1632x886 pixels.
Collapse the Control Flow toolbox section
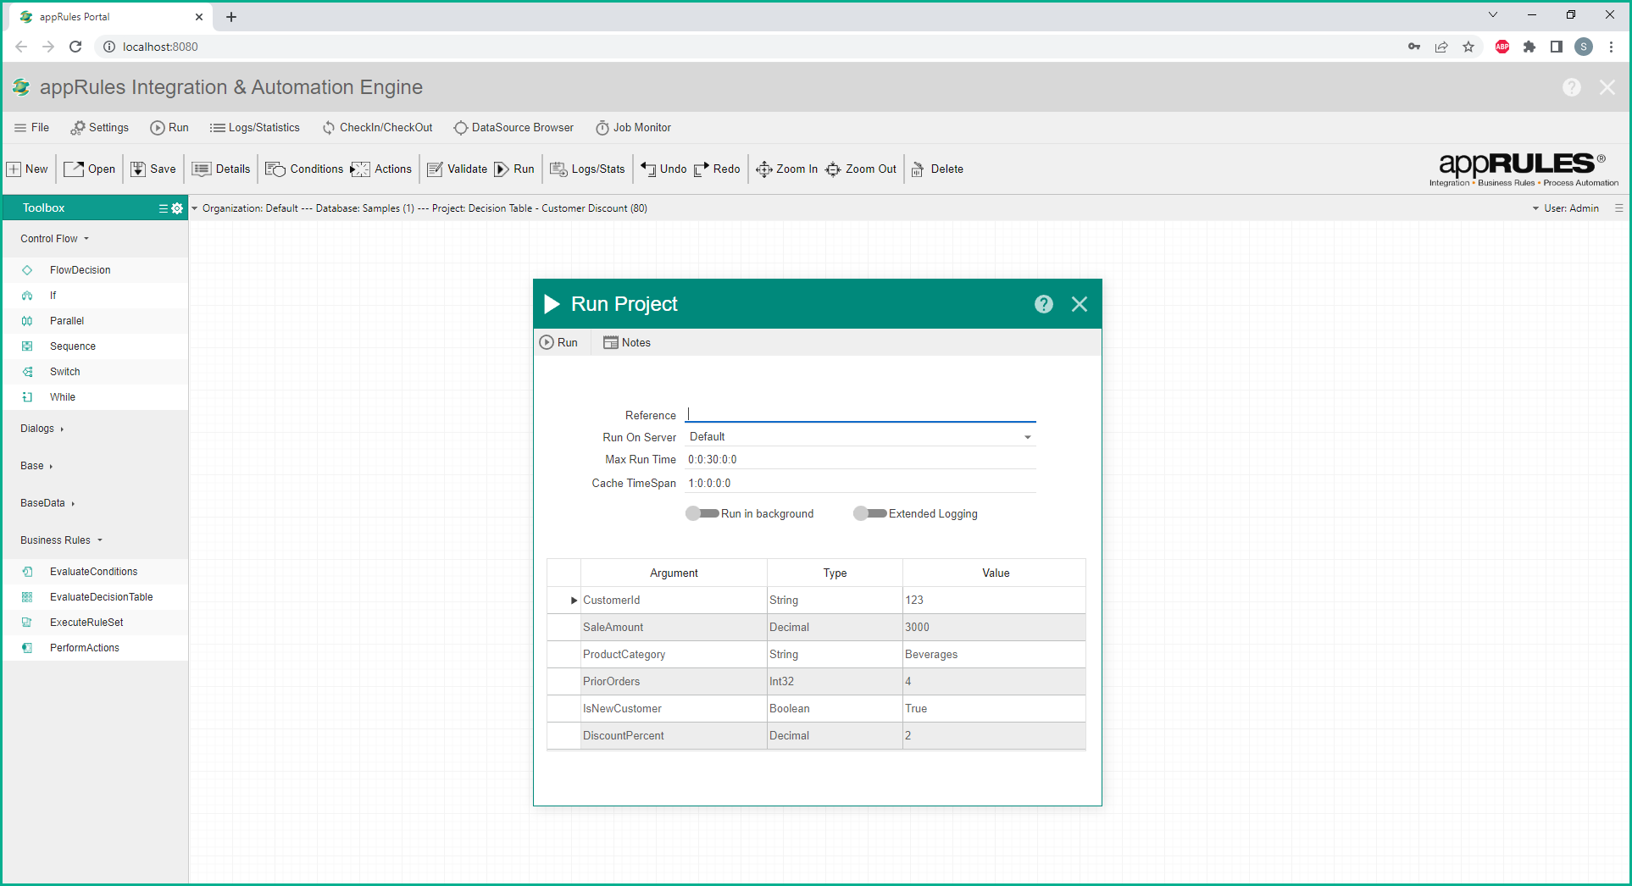(x=54, y=239)
